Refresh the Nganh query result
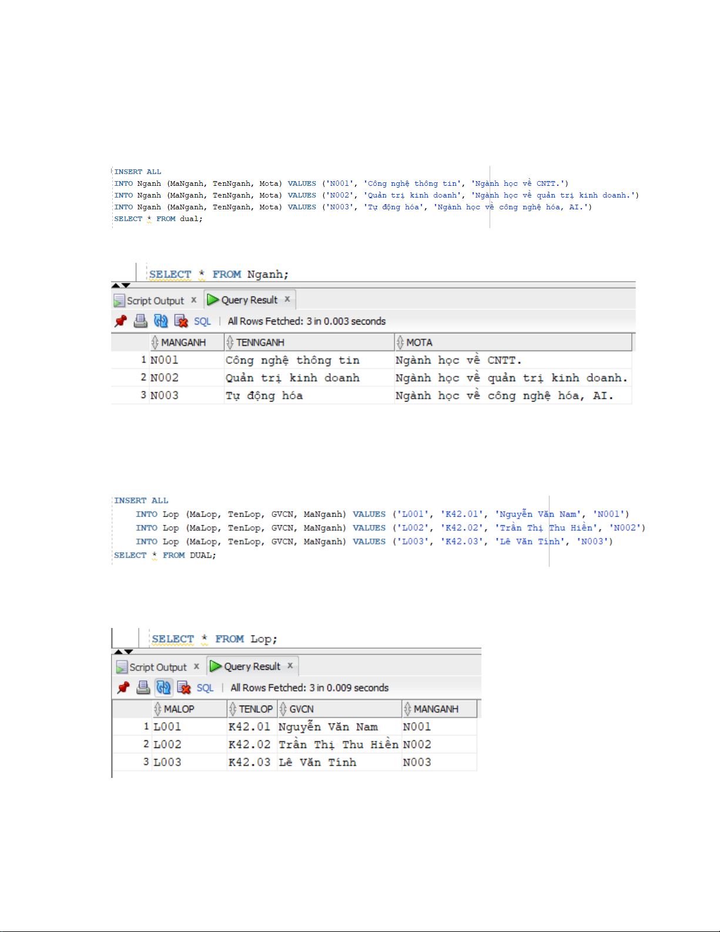720x932 pixels. click(160, 321)
